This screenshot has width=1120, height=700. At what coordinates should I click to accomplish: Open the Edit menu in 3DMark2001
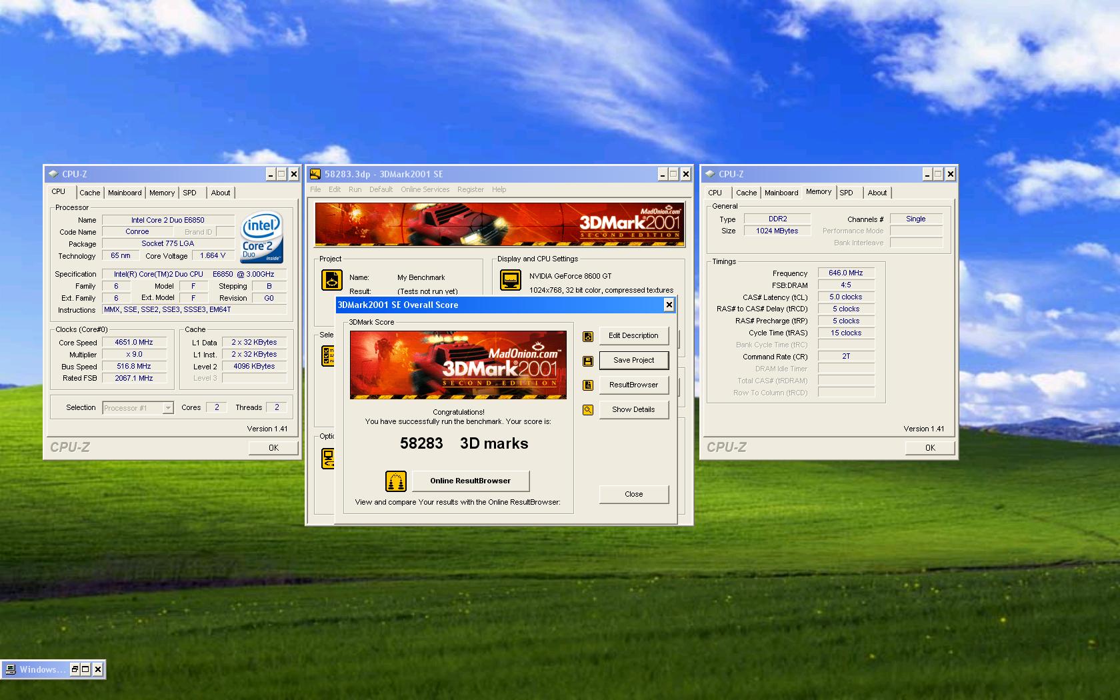coord(335,189)
